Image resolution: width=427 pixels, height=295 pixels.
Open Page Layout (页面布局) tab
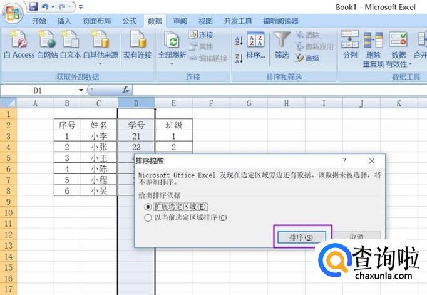tap(96, 21)
